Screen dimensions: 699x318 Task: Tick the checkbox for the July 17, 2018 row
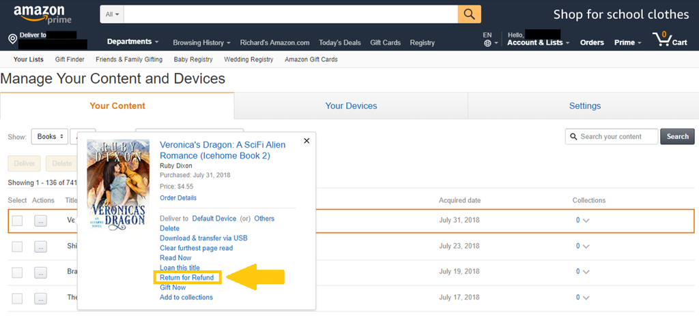[17, 298]
